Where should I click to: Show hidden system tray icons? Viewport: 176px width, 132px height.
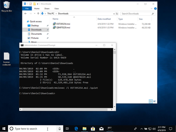[141, 129]
